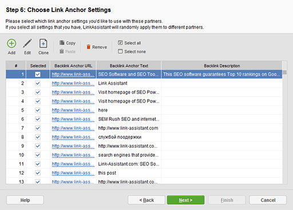This screenshot has height=210, width=293.
Task: Click the Finish button
Action: click(227, 200)
